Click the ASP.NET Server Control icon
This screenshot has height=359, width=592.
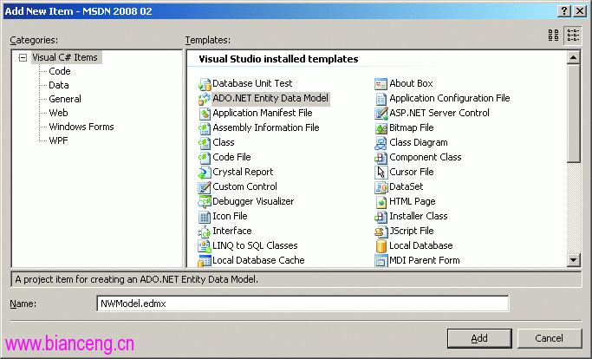(x=381, y=113)
